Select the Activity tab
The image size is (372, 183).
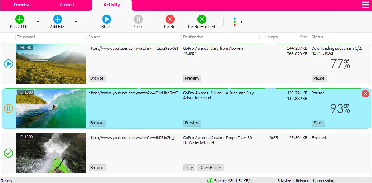[x=112, y=5]
